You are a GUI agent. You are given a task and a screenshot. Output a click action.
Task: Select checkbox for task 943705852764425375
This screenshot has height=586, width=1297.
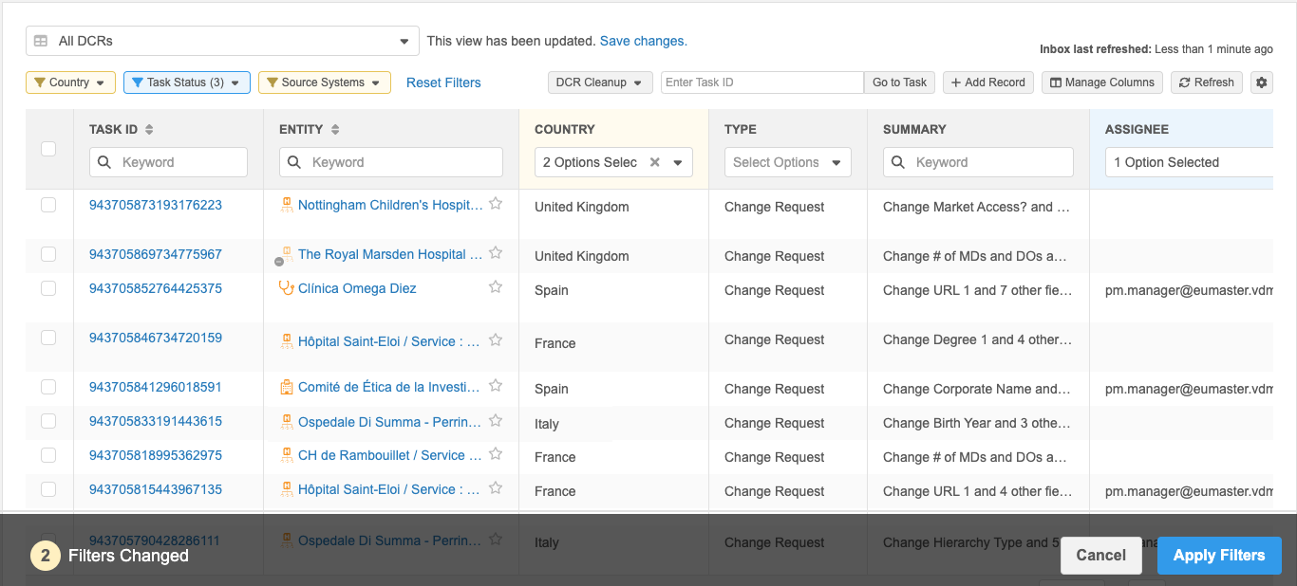(x=48, y=288)
